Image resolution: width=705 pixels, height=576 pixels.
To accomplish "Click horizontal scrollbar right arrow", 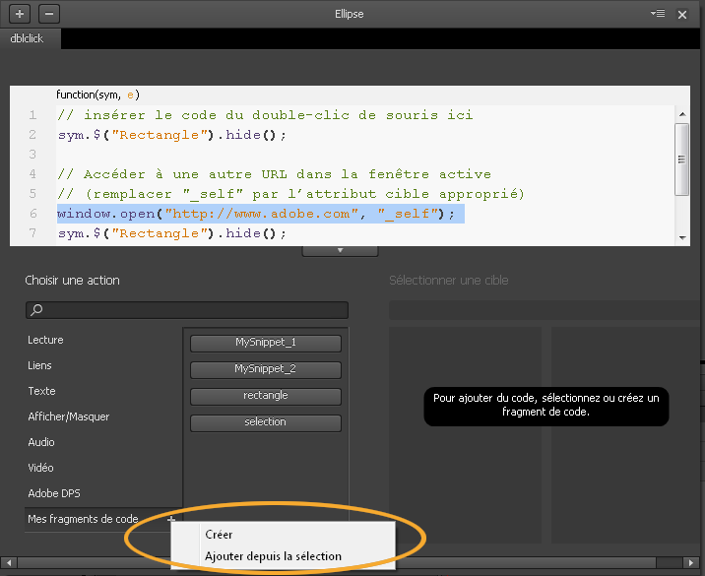I will pyautogui.click(x=691, y=562).
